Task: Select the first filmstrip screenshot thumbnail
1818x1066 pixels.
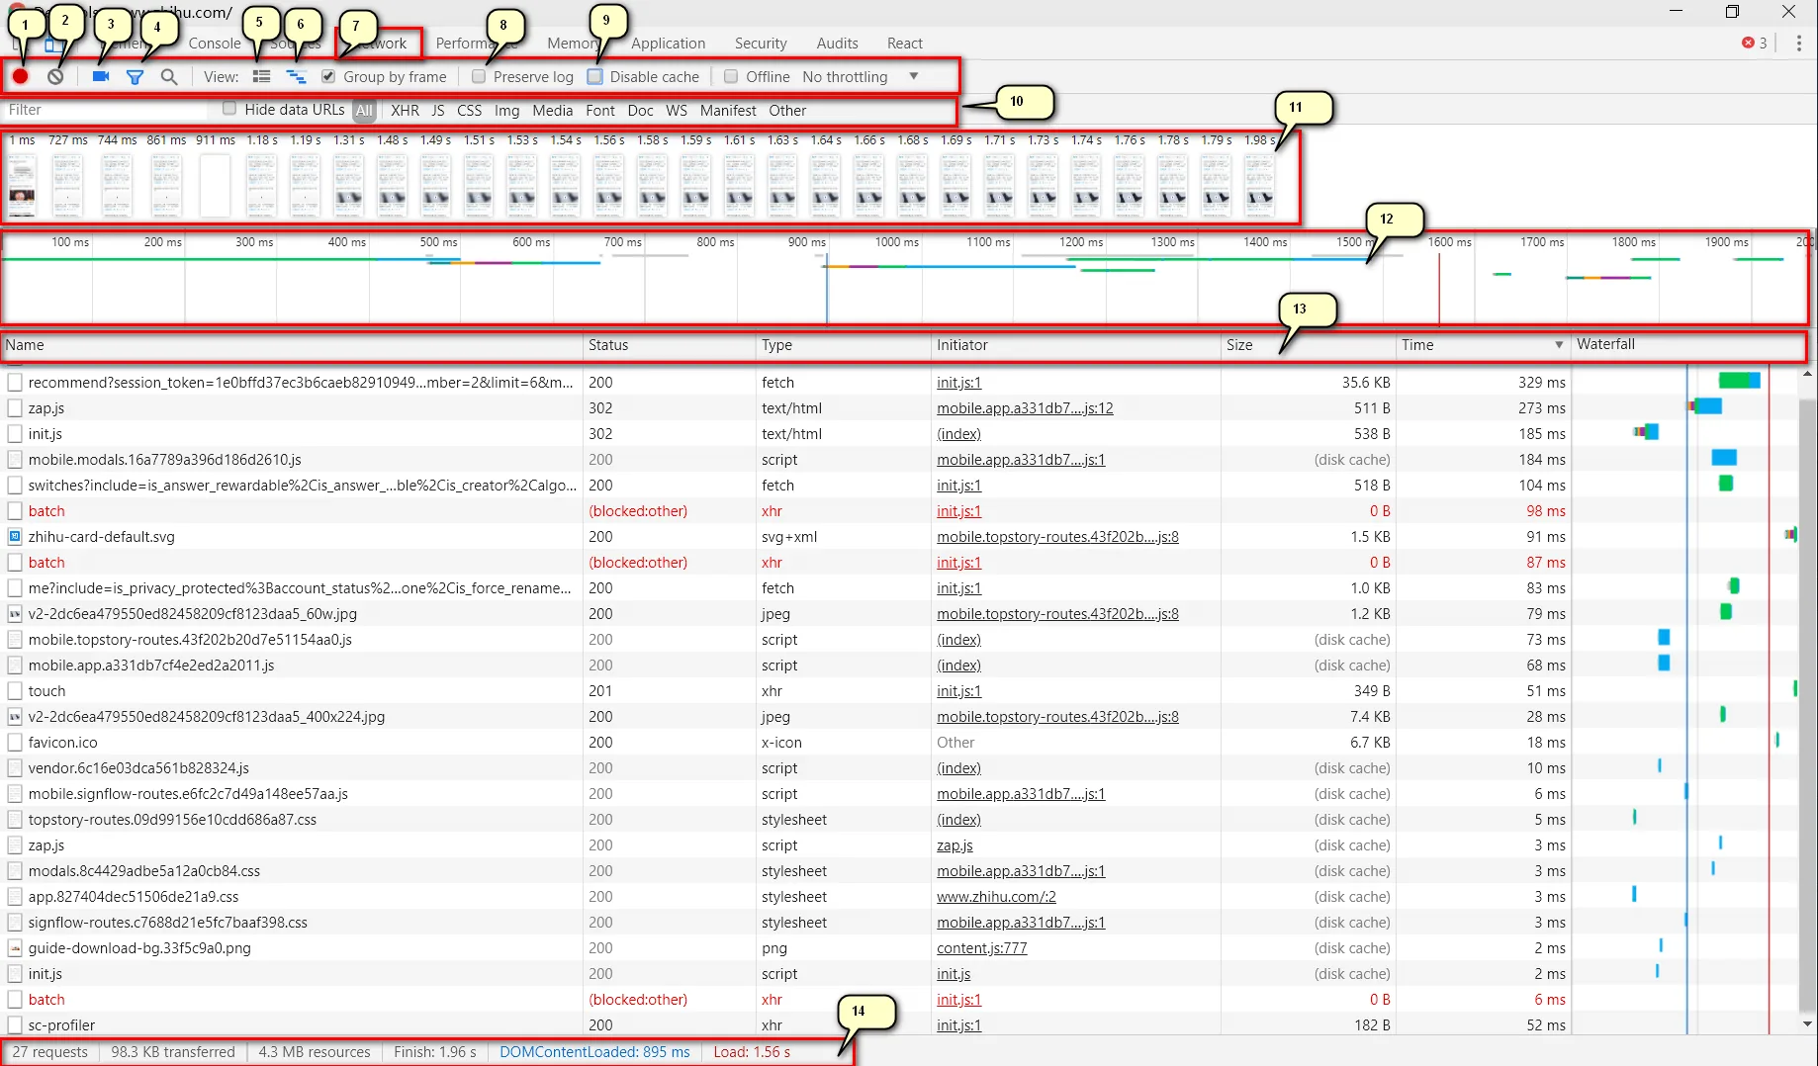Action: pos(22,185)
